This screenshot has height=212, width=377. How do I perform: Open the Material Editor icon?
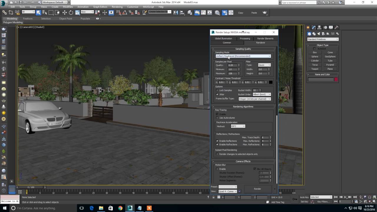click(x=217, y=13)
